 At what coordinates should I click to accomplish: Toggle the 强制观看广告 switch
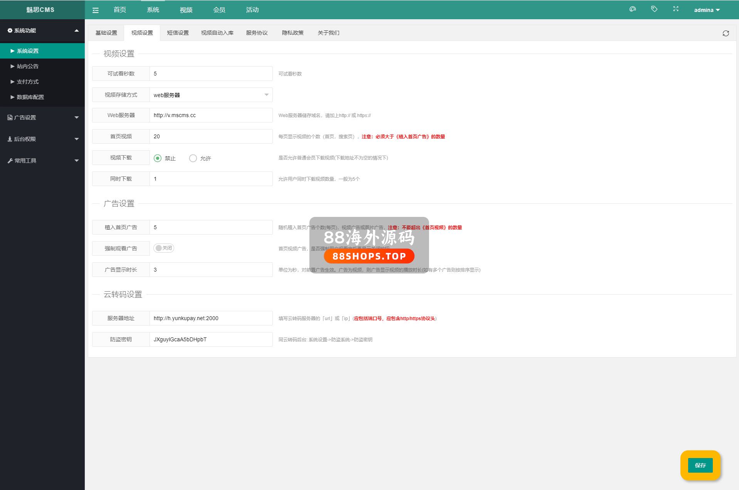pos(164,248)
